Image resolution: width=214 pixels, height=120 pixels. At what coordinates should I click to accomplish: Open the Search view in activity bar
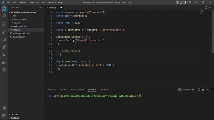pyautogui.click(x=4, y=16)
